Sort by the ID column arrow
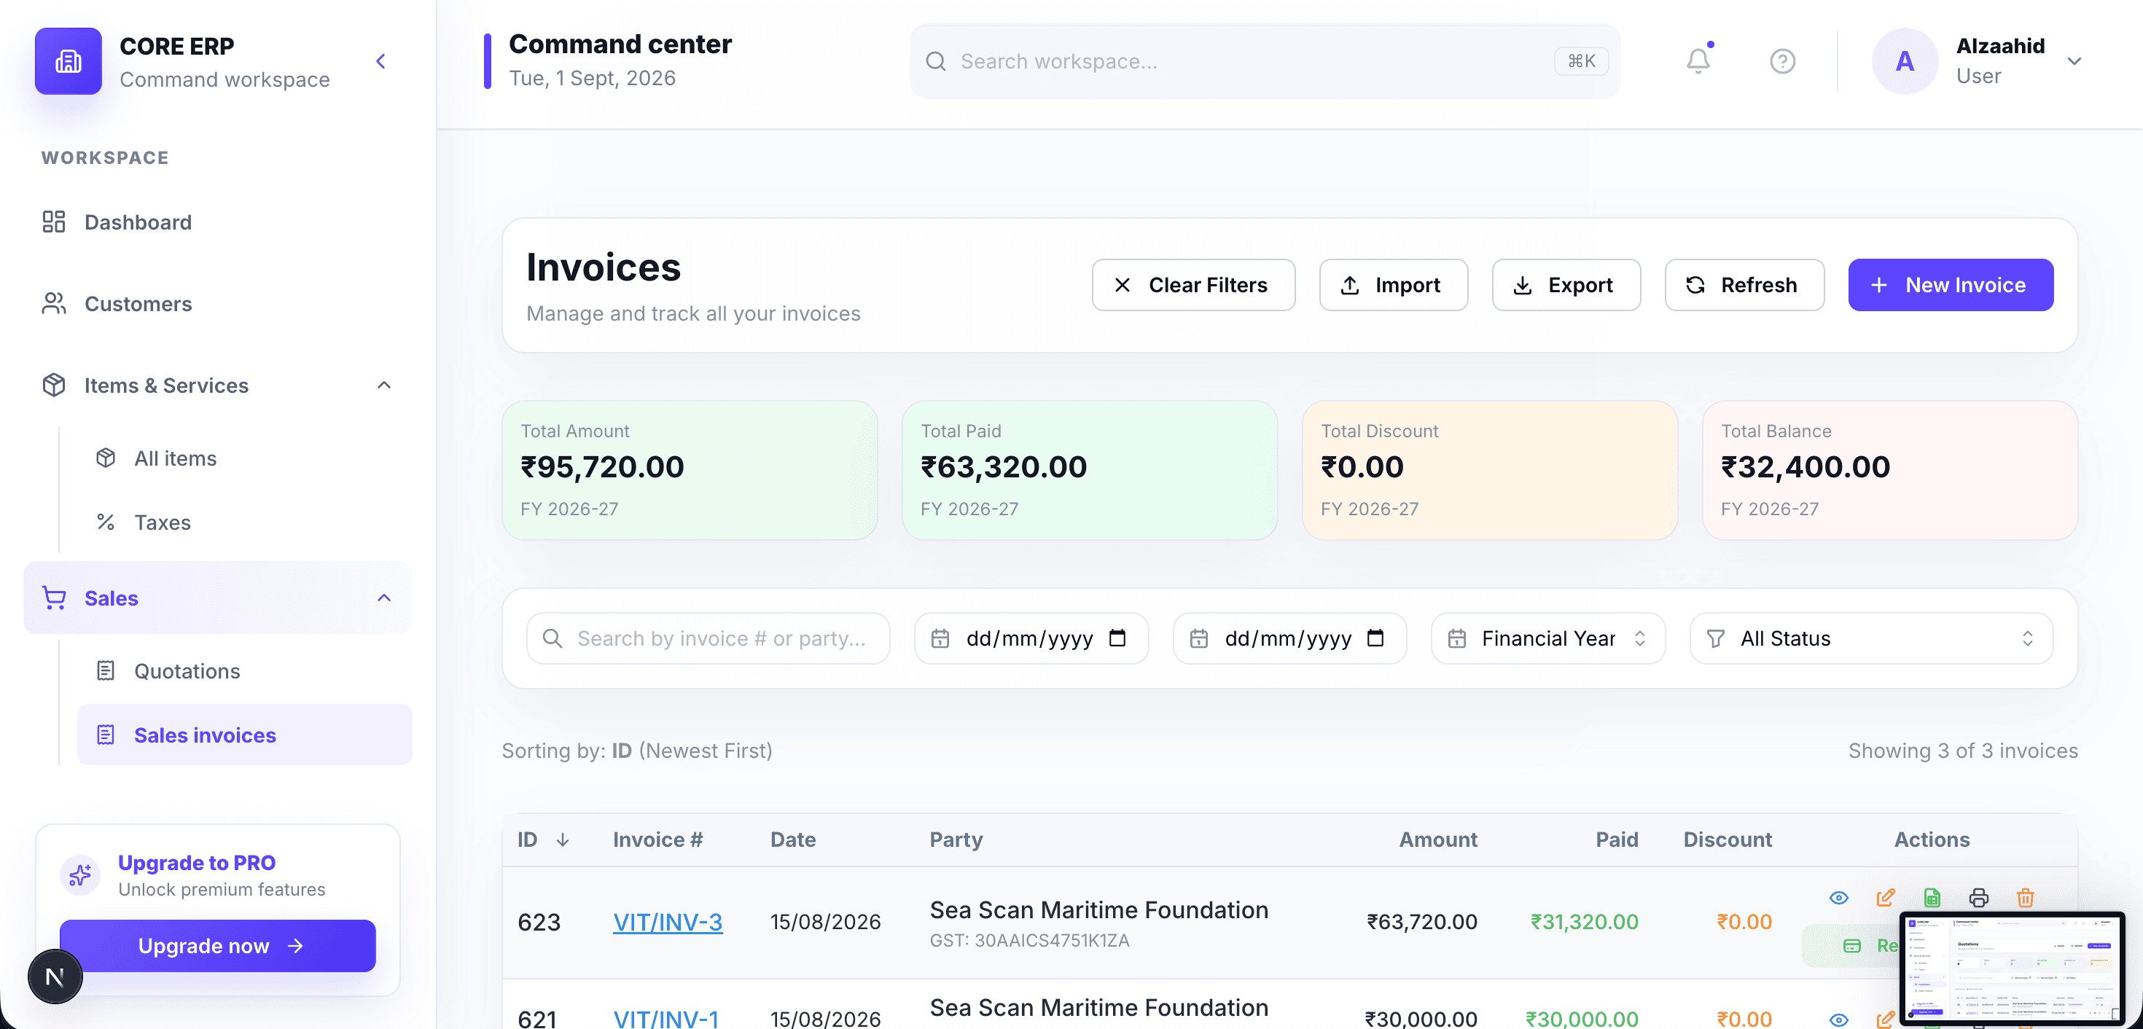The width and height of the screenshot is (2143, 1029). [x=563, y=840]
